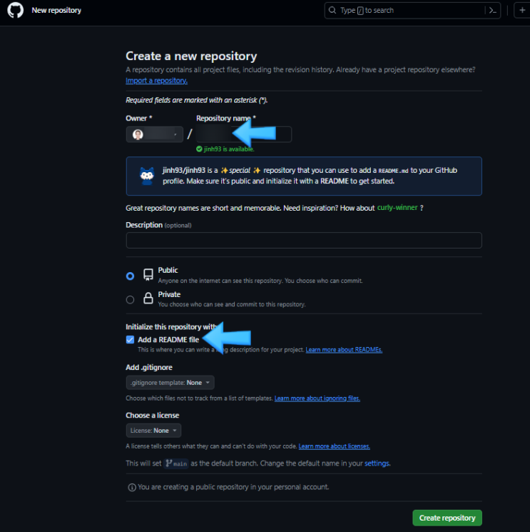Expand the License None dropdown

[x=153, y=431]
